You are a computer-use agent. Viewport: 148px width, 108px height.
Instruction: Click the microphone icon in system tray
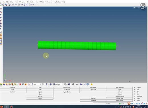[123, 107]
